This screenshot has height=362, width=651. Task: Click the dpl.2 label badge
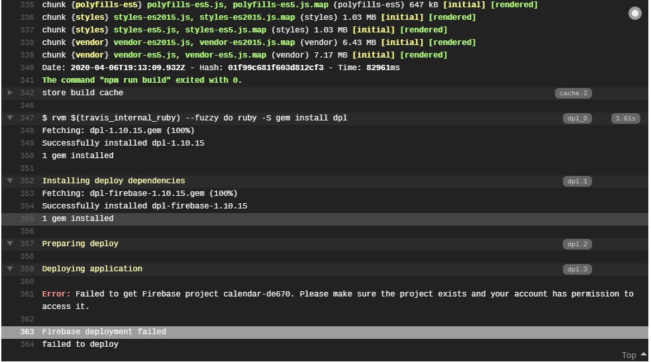point(577,244)
